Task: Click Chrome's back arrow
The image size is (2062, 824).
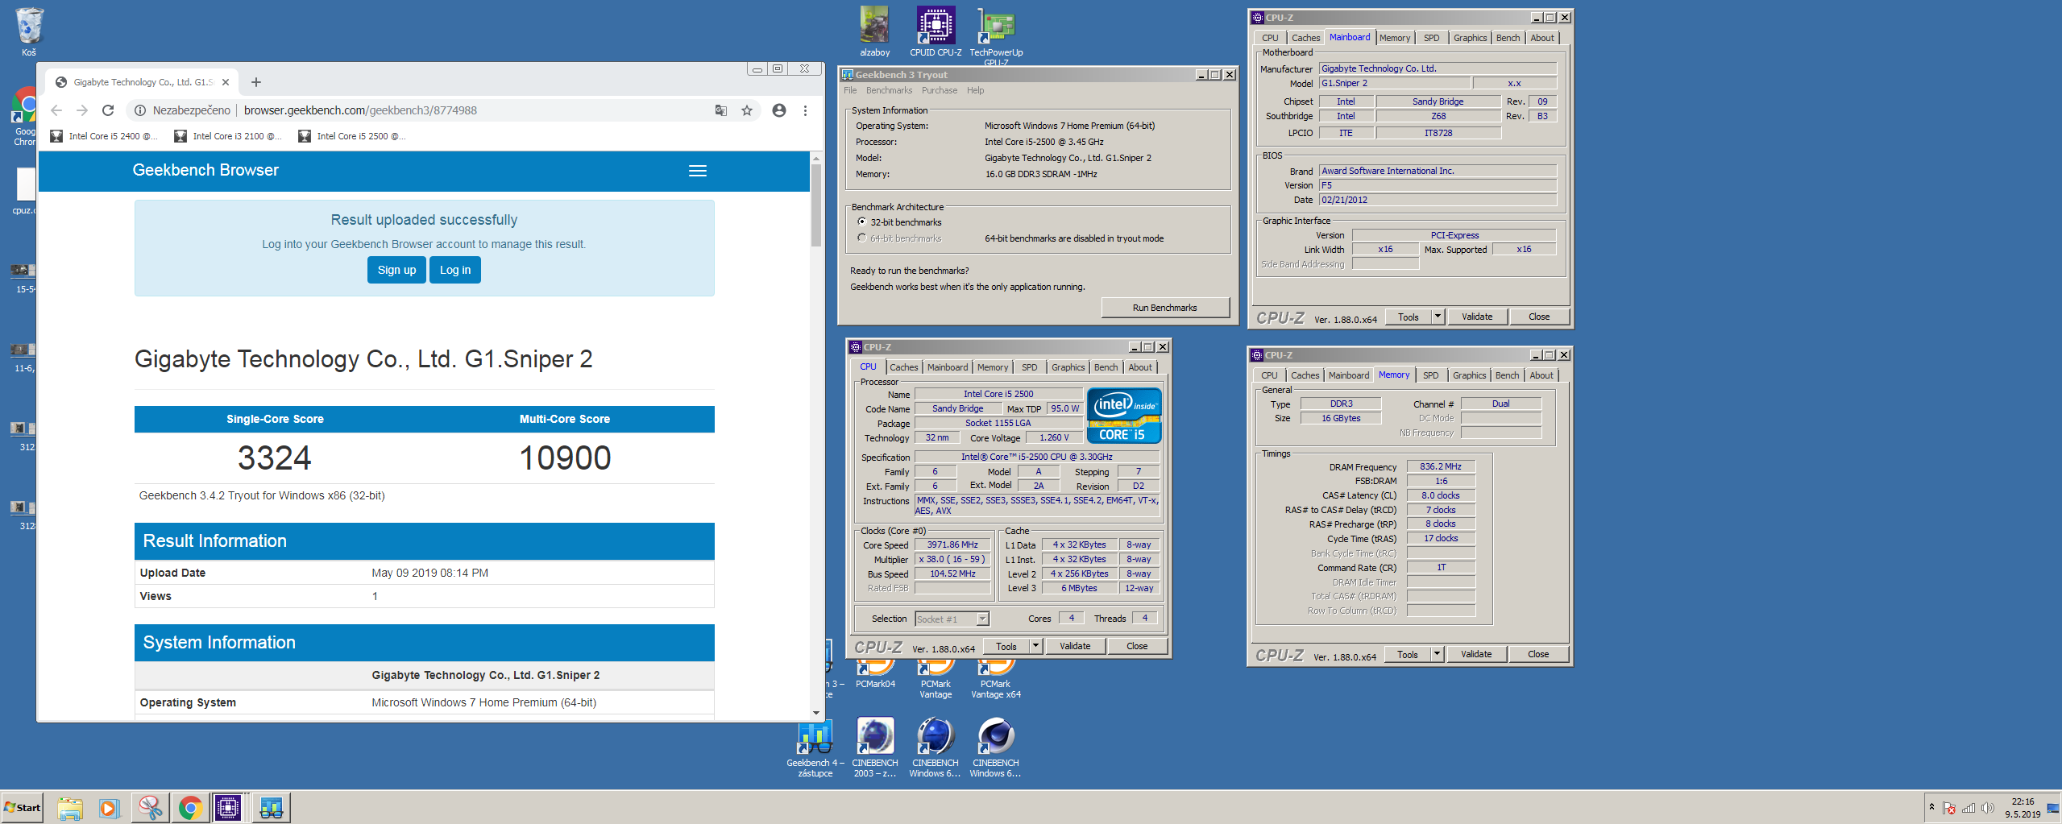Action: pyautogui.click(x=56, y=110)
